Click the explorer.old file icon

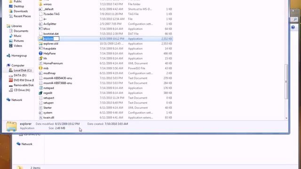[40, 44]
